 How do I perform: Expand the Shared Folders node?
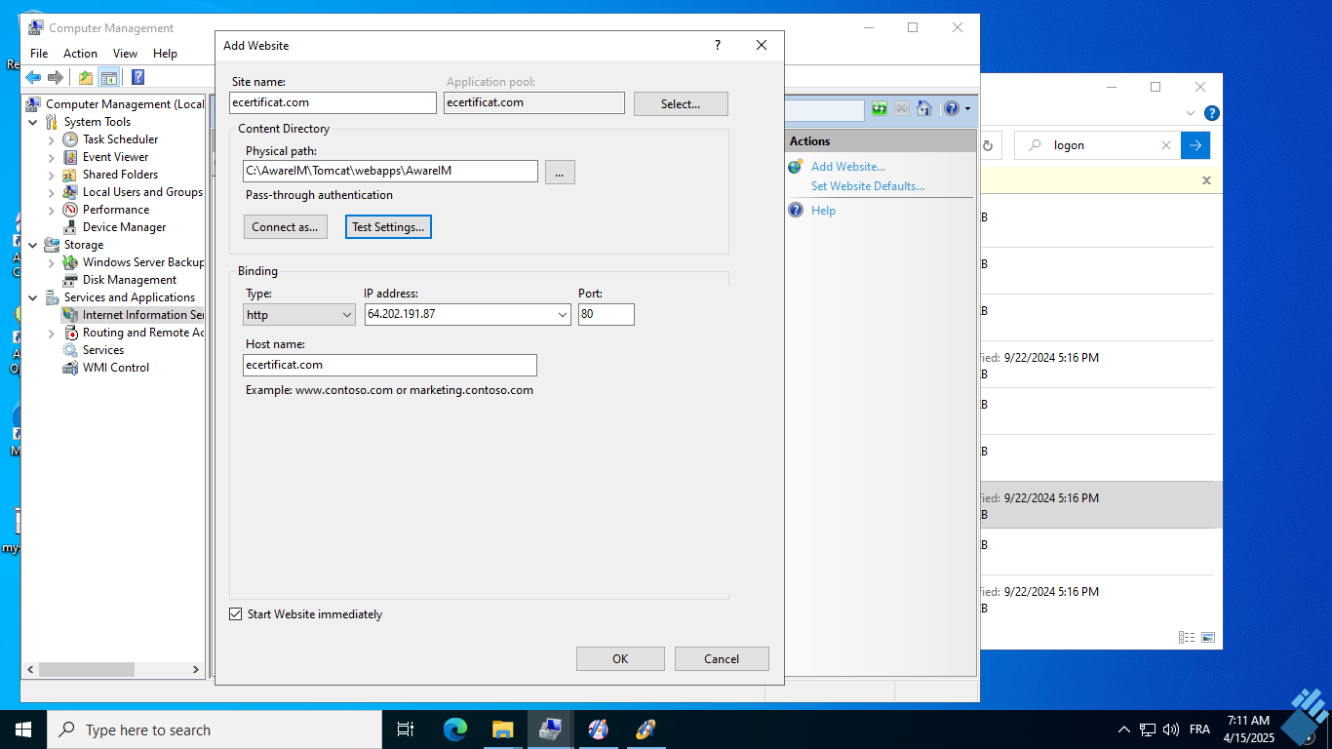(52, 175)
